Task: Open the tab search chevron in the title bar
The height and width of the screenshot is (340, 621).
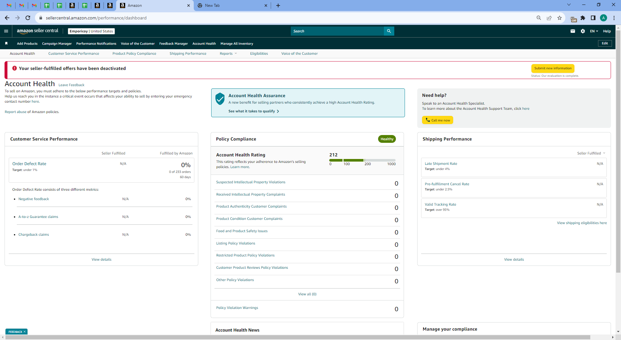Action: pyautogui.click(x=569, y=5)
